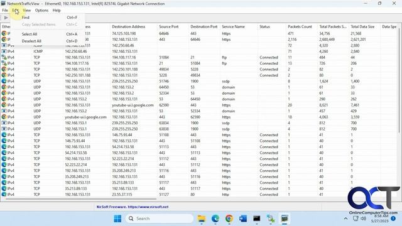The width and height of the screenshot is (402, 226).
Task: Click FTP app icon on row from 194.108.117.16
Action: click(x=4, y=63)
